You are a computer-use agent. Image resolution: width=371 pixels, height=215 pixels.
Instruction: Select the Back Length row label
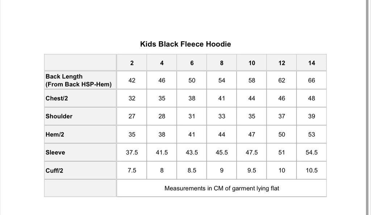(x=78, y=80)
